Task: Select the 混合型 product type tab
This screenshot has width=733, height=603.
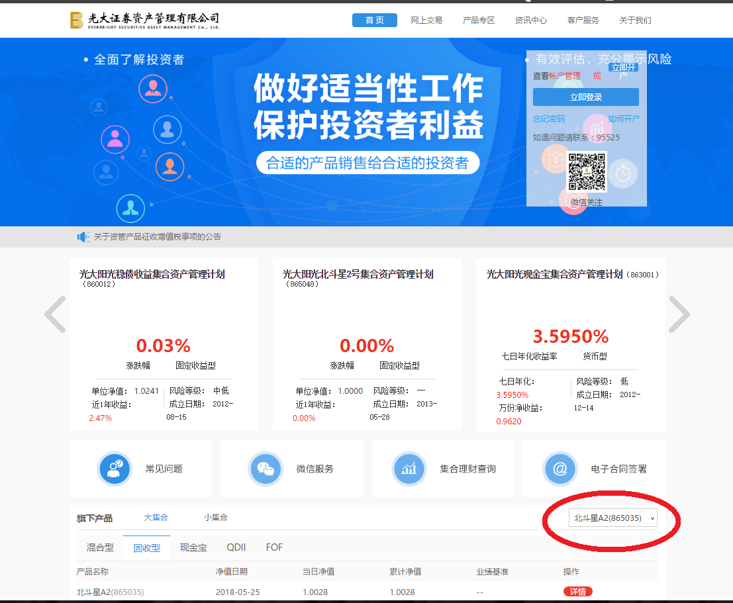Action: coord(100,547)
